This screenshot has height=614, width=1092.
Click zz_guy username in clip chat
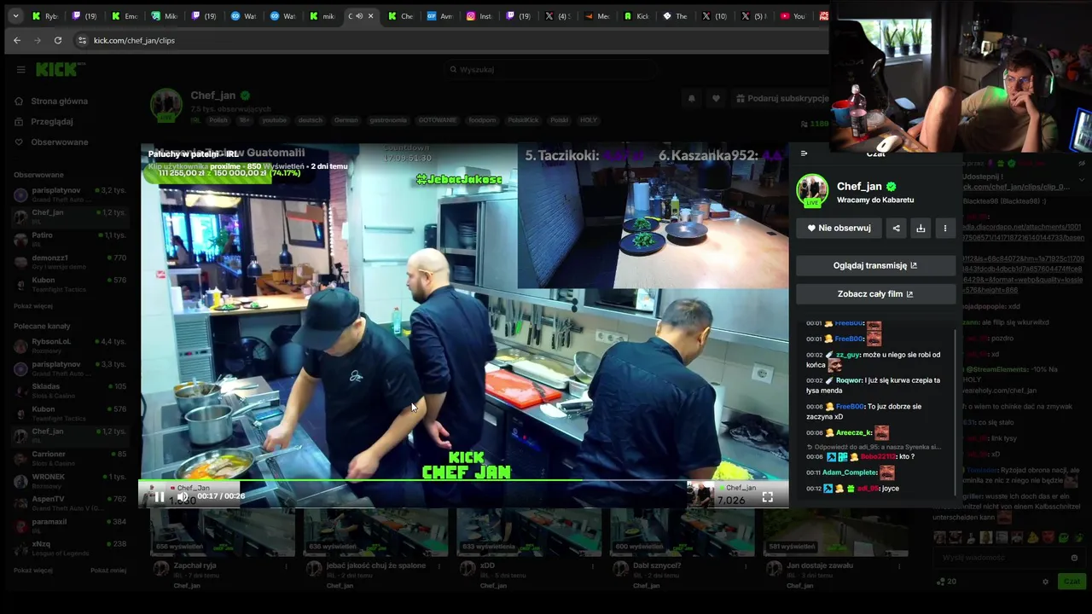pyautogui.click(x=848, y=355)
